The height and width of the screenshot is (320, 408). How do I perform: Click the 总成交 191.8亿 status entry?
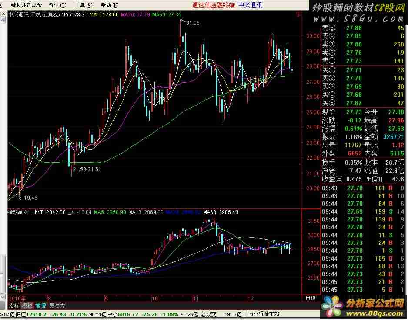(x=221, y=314)
